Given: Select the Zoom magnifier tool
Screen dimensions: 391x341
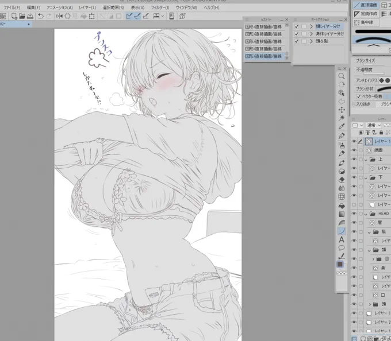Looking at the screenshot, I should point(342,76).
